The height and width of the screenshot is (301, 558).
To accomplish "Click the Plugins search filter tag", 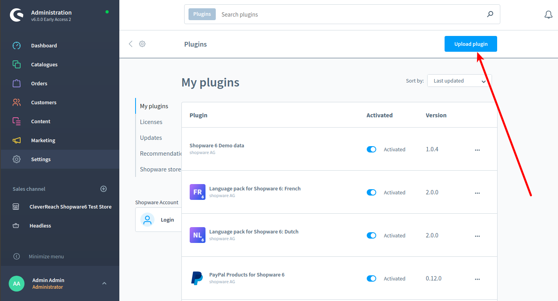I will [x=202, y=14].
